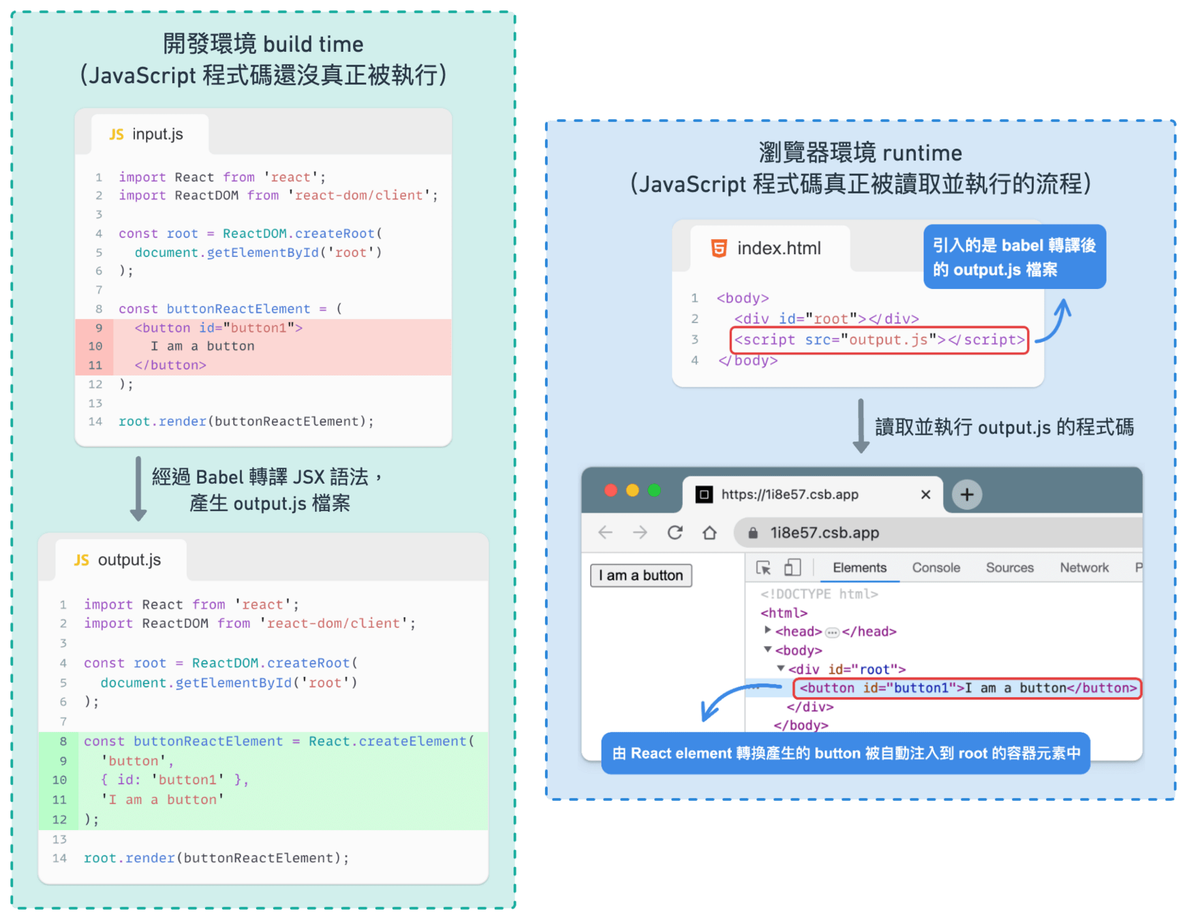Viewport: 1187px width, 920px height.
Task: Click output.js line 10 { id: 'button1' },
Action: pos(174,780)
